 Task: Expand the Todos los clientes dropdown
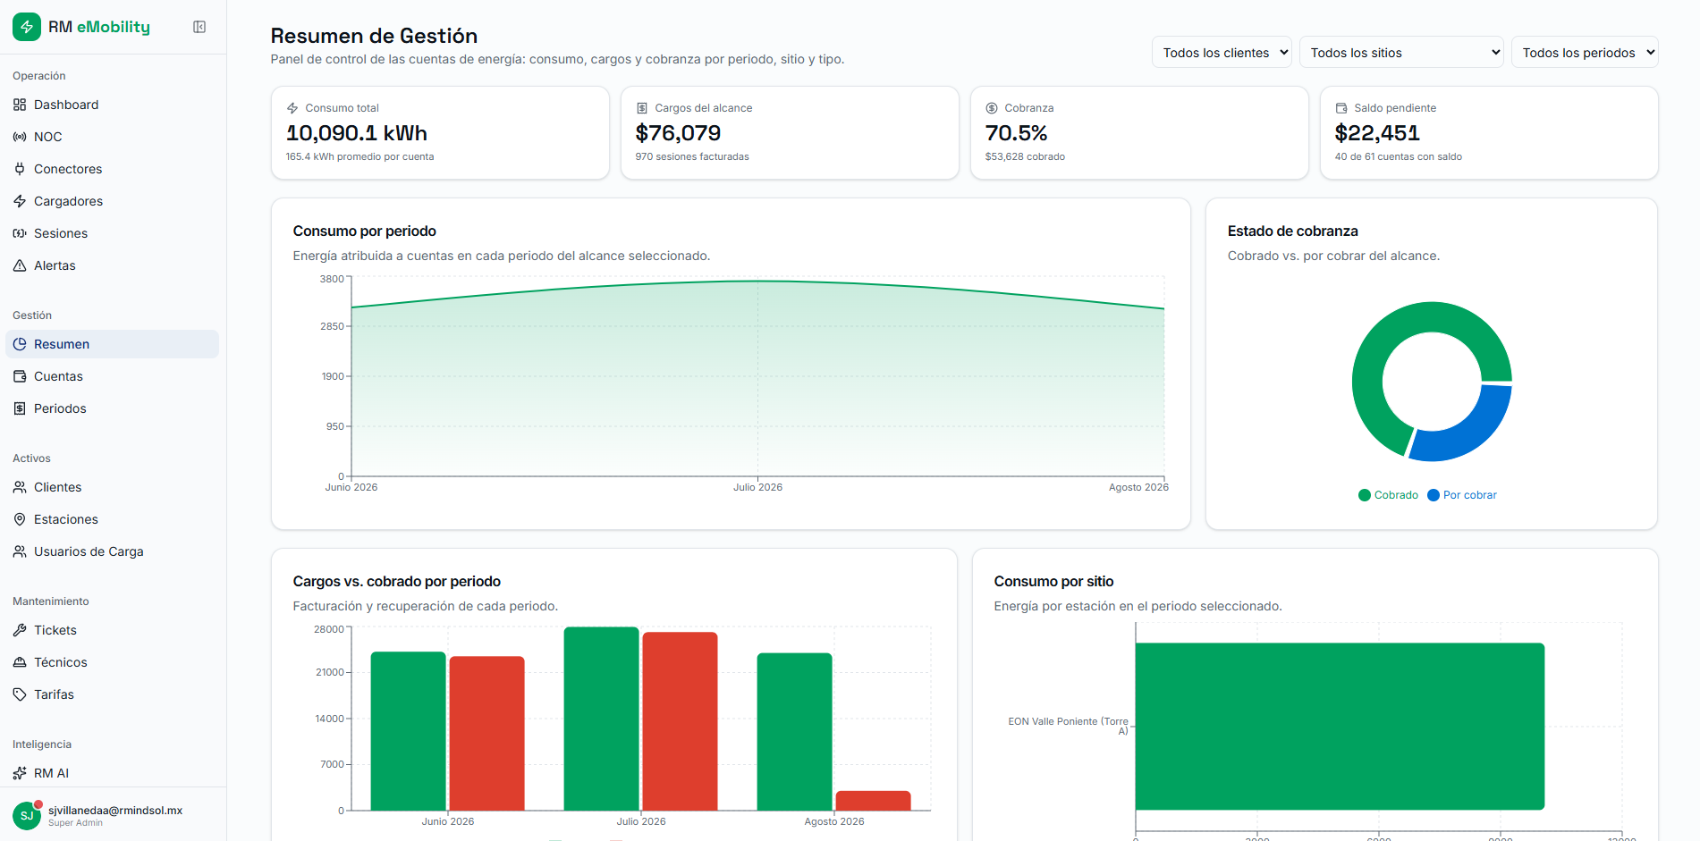pyautogui.click(x=1222, y=53)
